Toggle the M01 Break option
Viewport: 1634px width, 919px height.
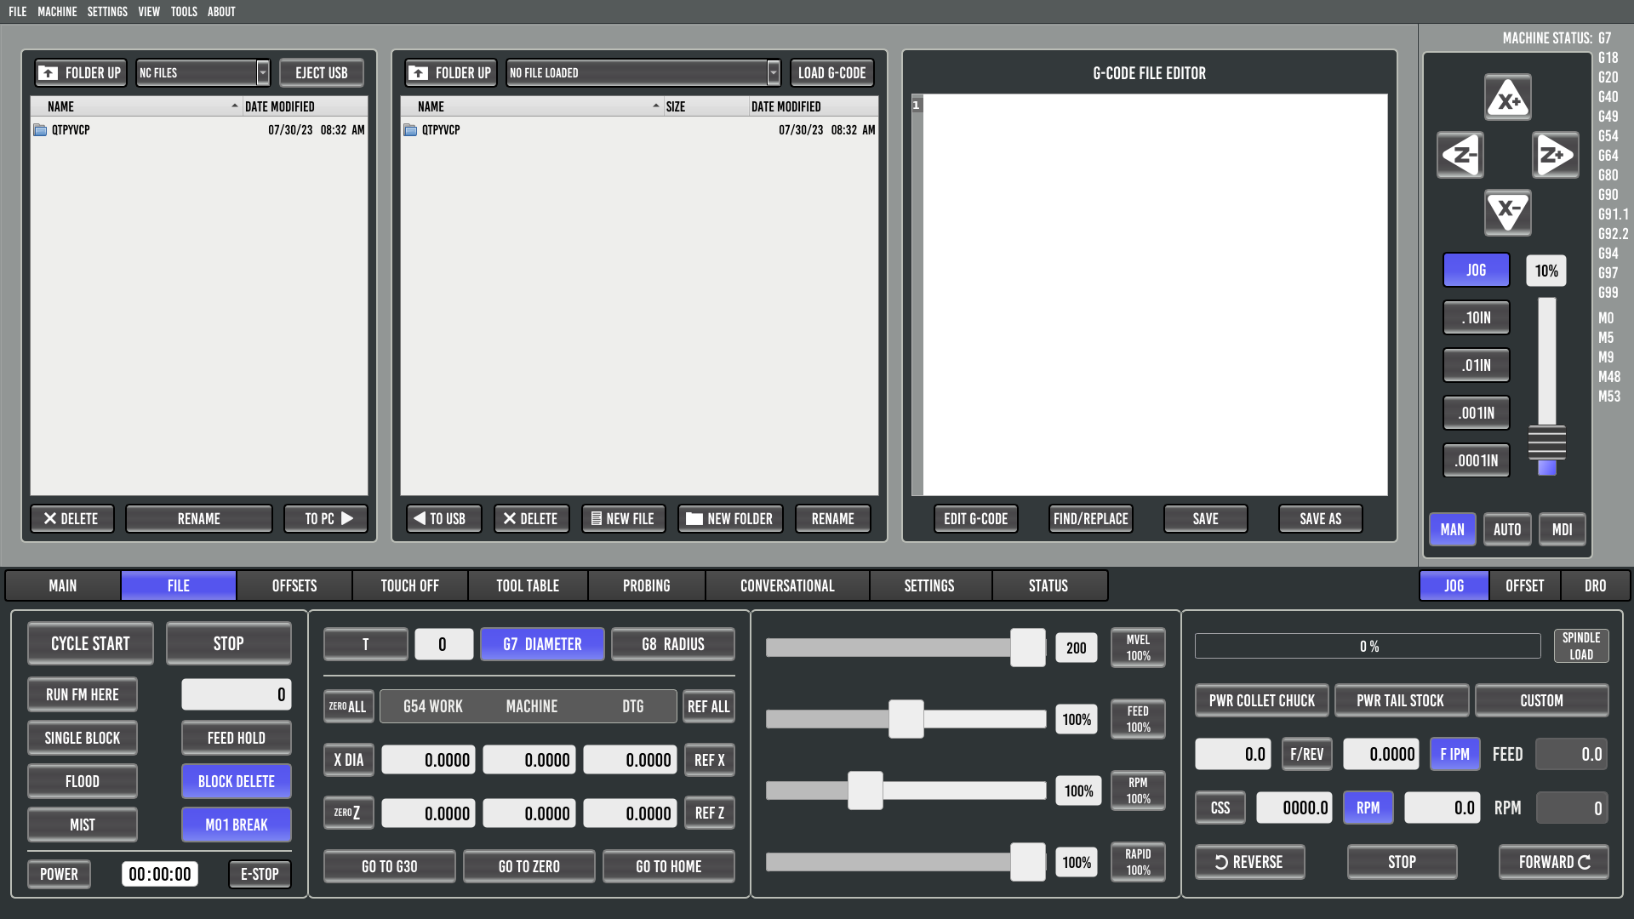click(x=236, y=825)
